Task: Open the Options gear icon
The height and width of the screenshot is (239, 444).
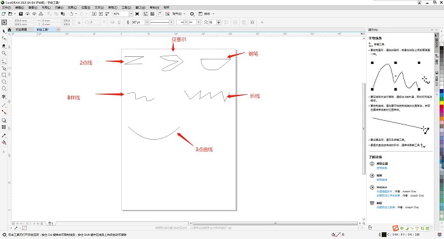Action: click(x=192, y=14)
